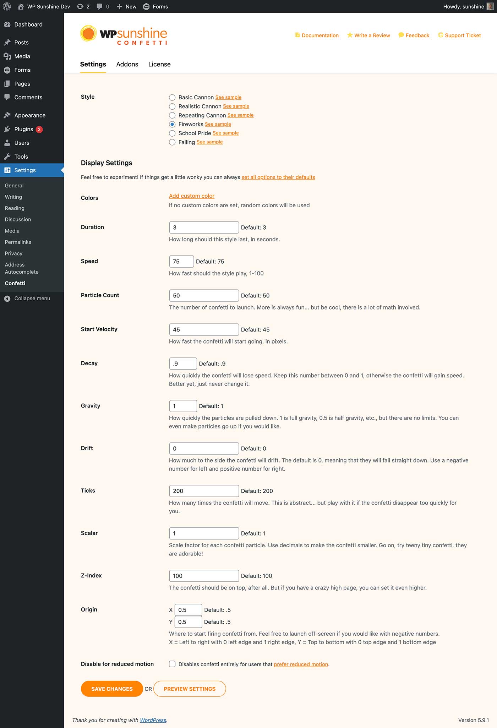This screenshot has width=497, height=728.
Task: Click the Scalar input field
Action: point(204,533)
